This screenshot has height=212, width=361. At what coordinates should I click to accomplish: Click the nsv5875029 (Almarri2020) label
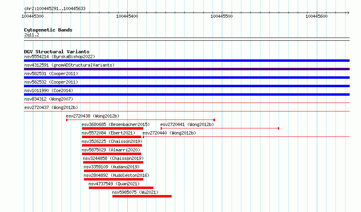click(x=111, y=150)
